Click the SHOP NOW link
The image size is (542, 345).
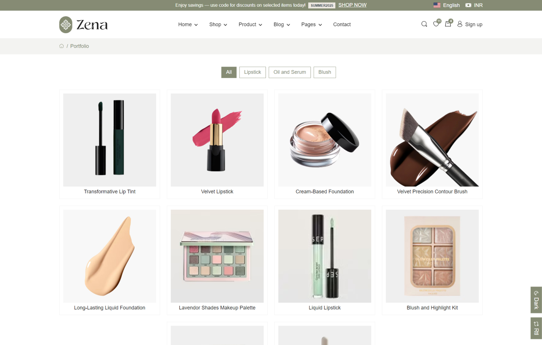point(352,5)
